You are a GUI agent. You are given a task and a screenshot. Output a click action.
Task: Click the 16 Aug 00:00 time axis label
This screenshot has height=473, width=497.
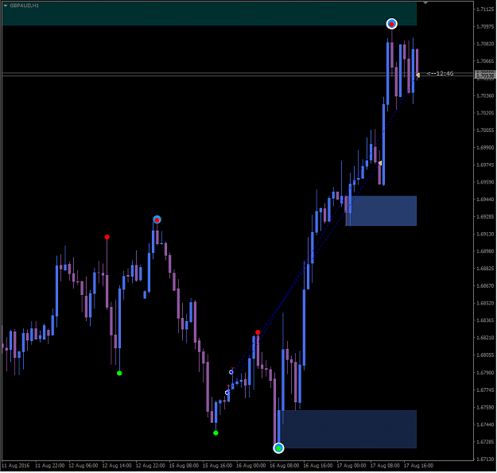coord(251,465)
